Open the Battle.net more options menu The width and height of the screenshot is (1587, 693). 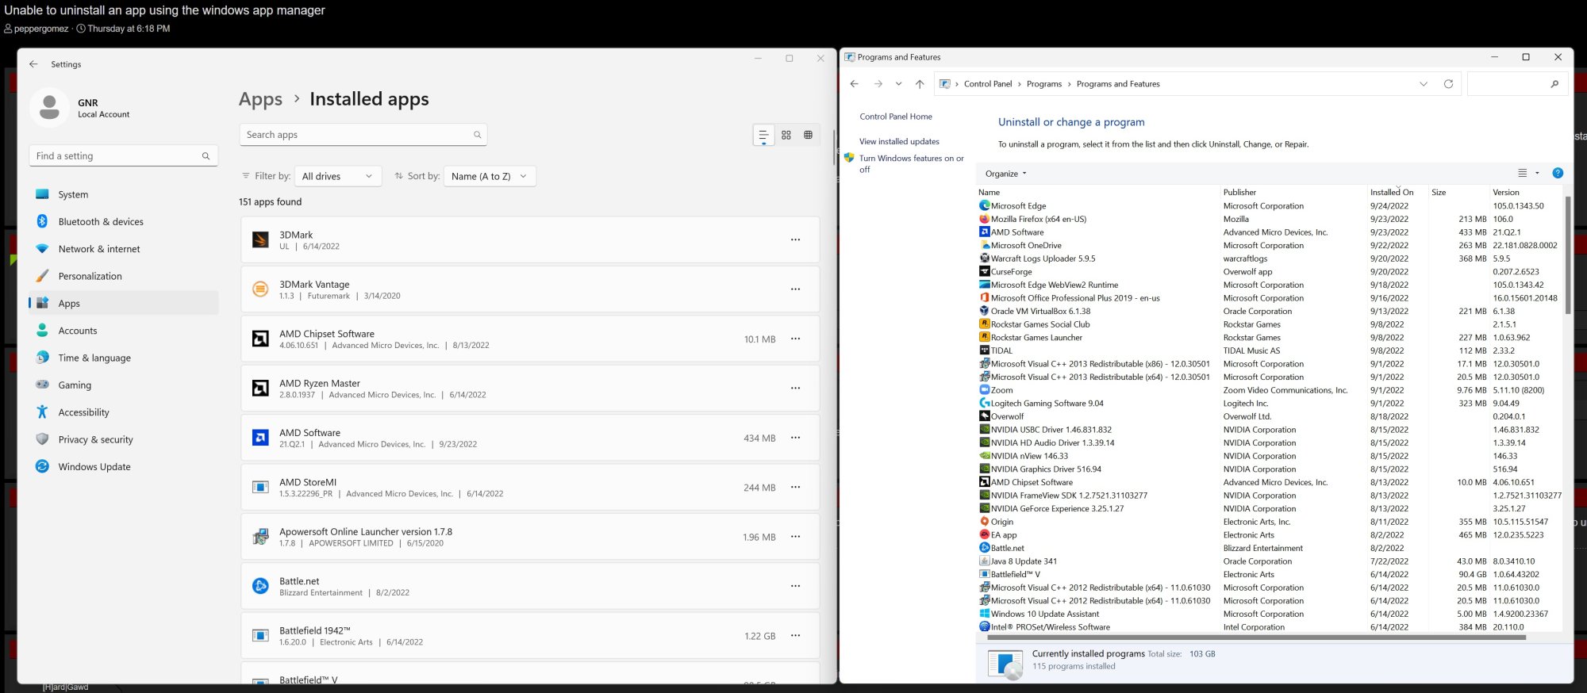(x=795, y=586)
